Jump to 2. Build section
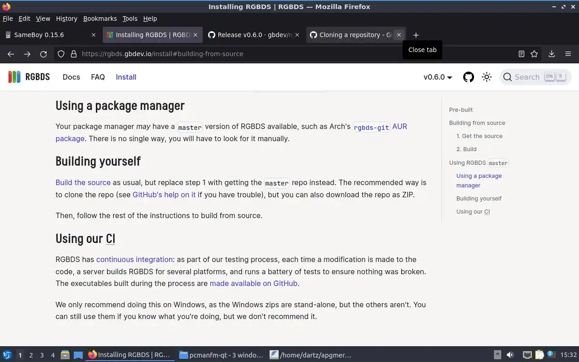579x362 pixels. [x=466, y=149]
